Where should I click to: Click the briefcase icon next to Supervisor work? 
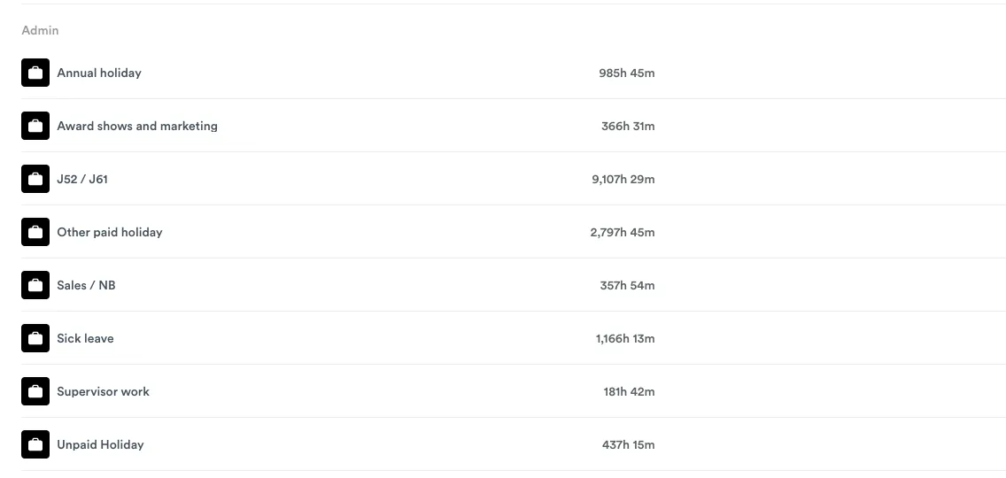[35, 391]
